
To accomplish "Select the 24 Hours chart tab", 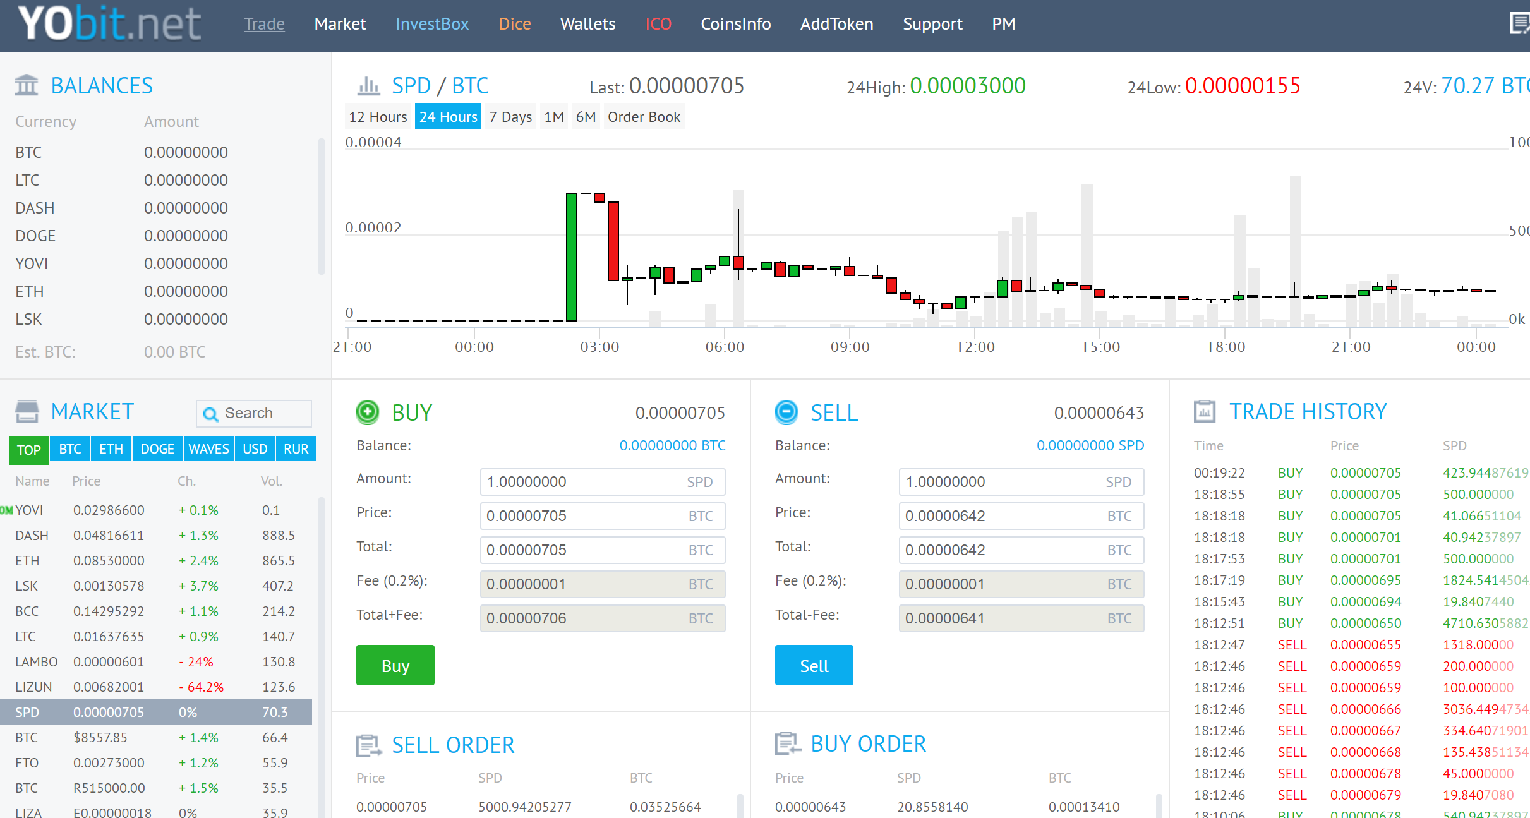I will [448, 117].
